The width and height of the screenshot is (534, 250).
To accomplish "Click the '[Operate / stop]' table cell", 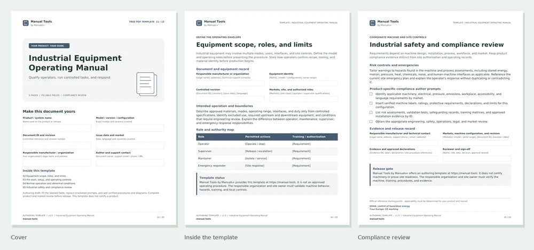I will (255, 144).
